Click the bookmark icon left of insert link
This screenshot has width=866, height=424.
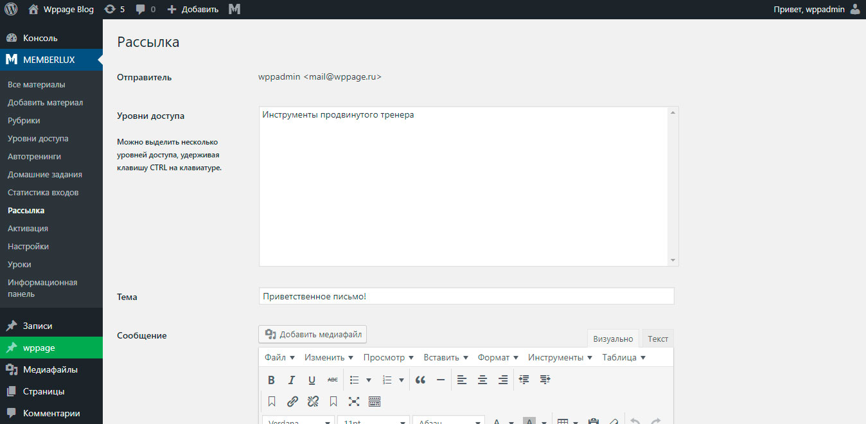[x=271, y=402]
